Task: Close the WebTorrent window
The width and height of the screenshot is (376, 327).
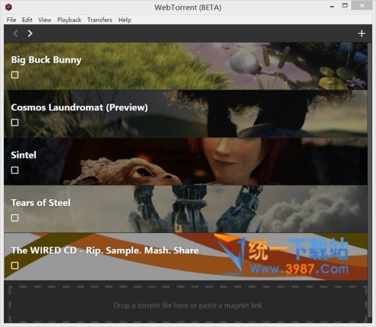Action: click(362, 5)
